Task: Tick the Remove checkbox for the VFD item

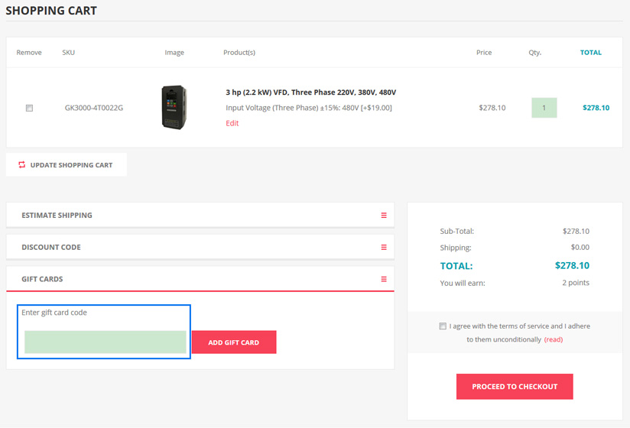Action: tap(29, 108)
